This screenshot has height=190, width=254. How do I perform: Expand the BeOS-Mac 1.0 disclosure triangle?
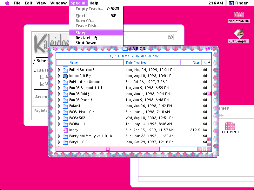59,112
